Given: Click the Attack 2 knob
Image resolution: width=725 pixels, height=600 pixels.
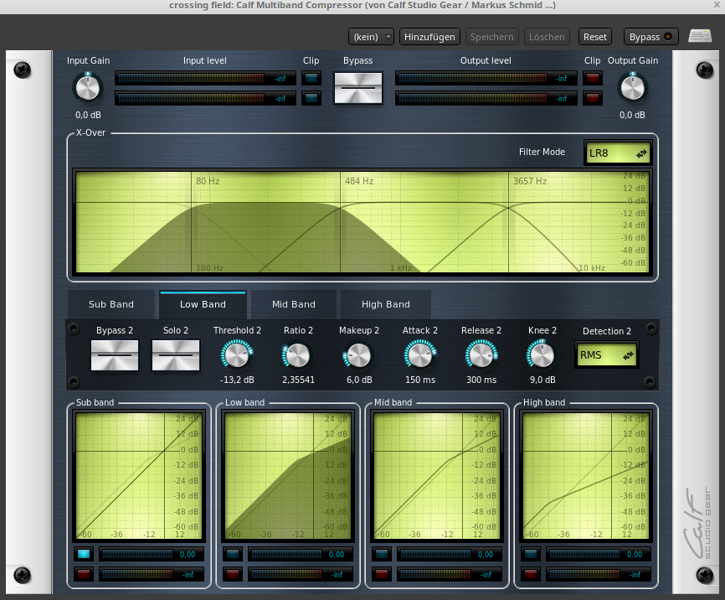Looking at the screenshot, I should [x=419, y=355].
